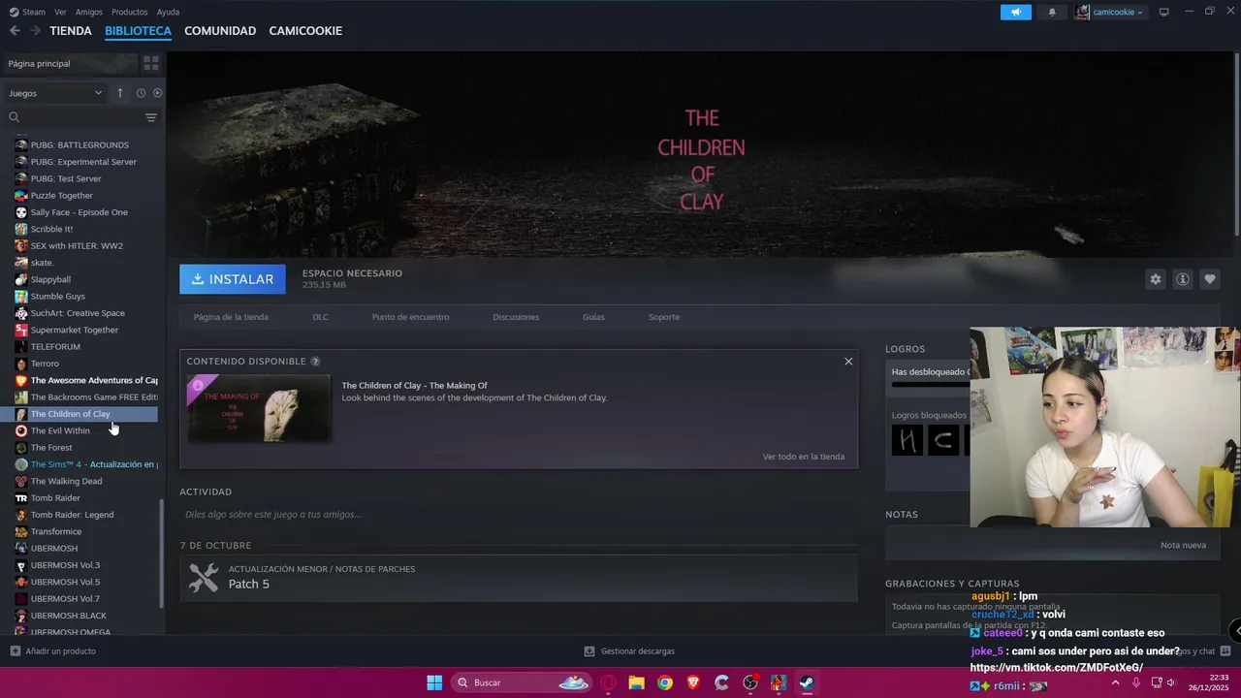Viewport: 1241px width, 698px height.
Task: Switch to TIENDA section
Action: tap(71, 31)
